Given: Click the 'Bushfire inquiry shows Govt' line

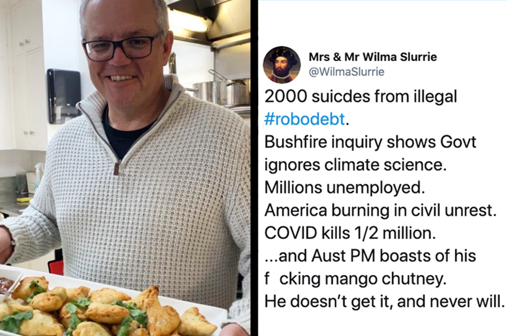Looking at the screenshot, I should [370, 142].
